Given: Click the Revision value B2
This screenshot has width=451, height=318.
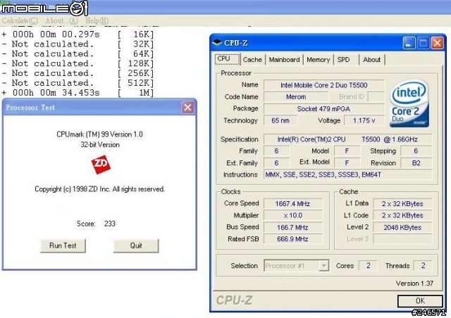Looking at the screenshot, I should (416, 163).
